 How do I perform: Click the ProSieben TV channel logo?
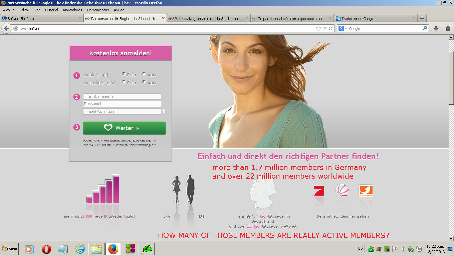coord(318,191)
